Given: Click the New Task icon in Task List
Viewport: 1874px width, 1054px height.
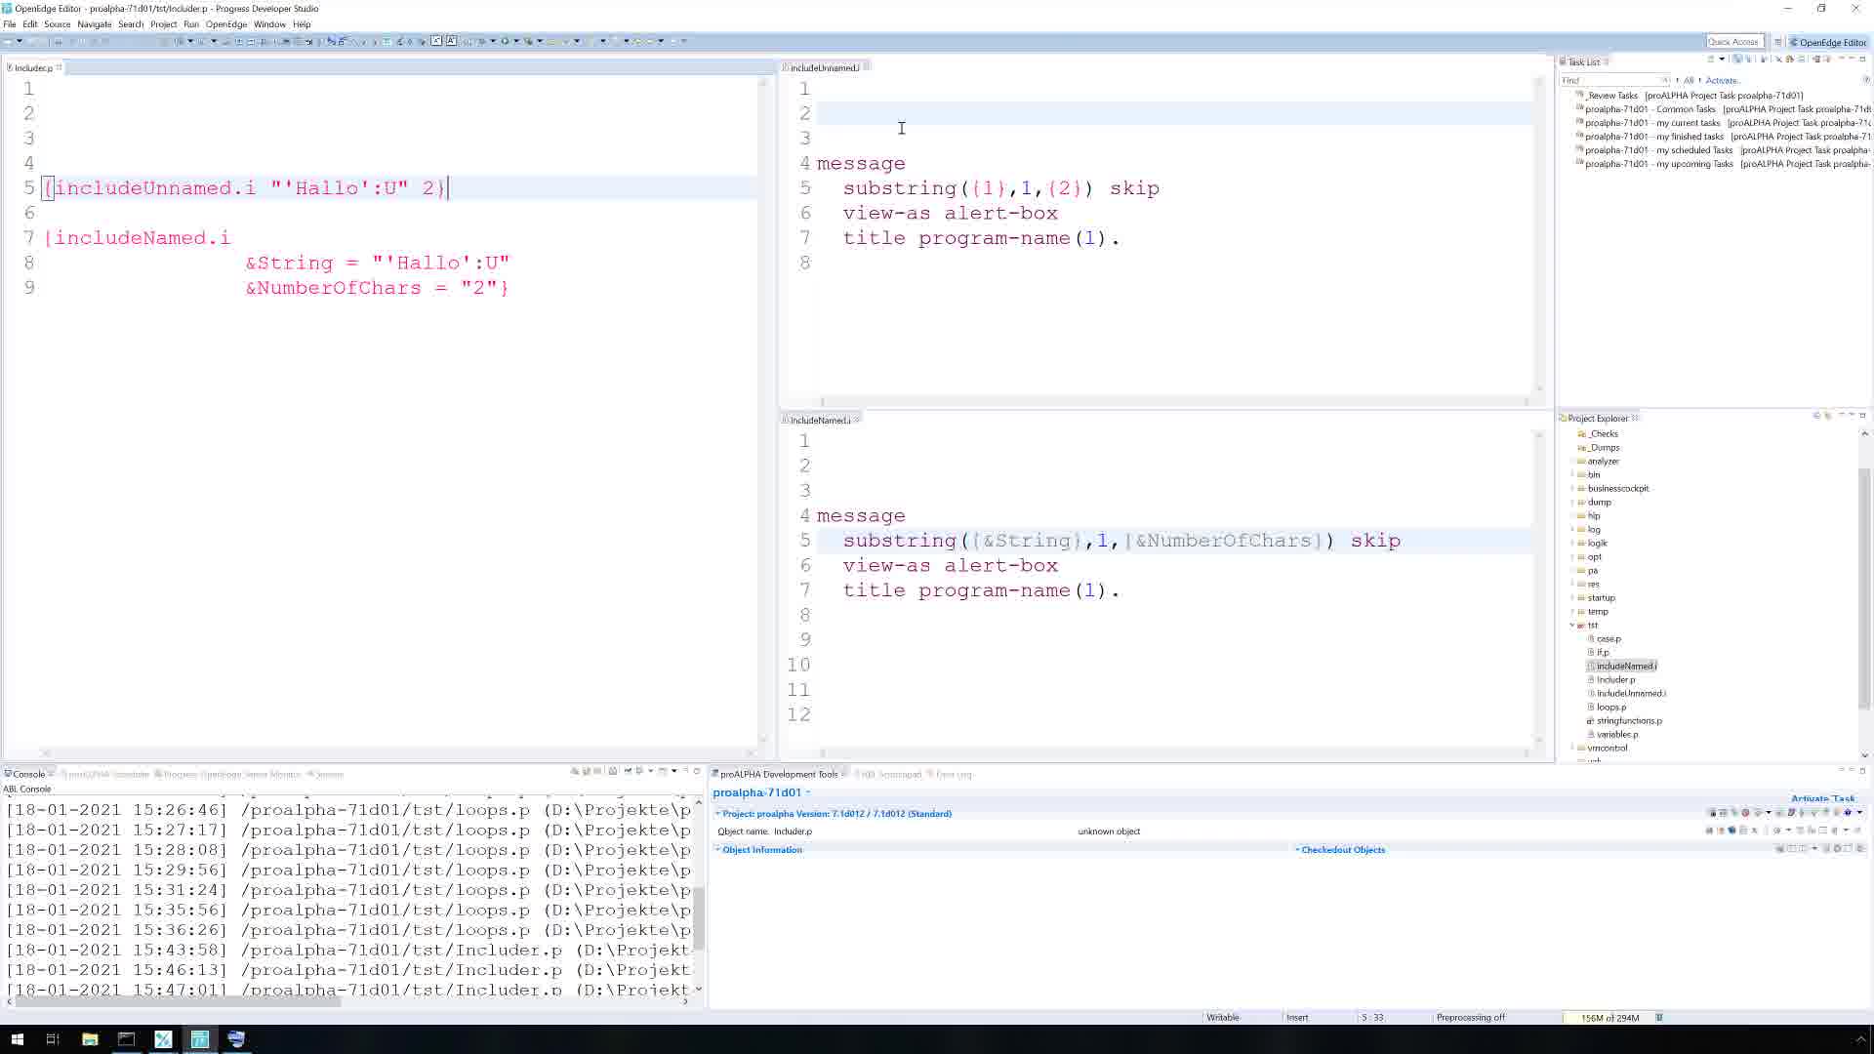Looking at the screenshot, I should click(1710, 60).
